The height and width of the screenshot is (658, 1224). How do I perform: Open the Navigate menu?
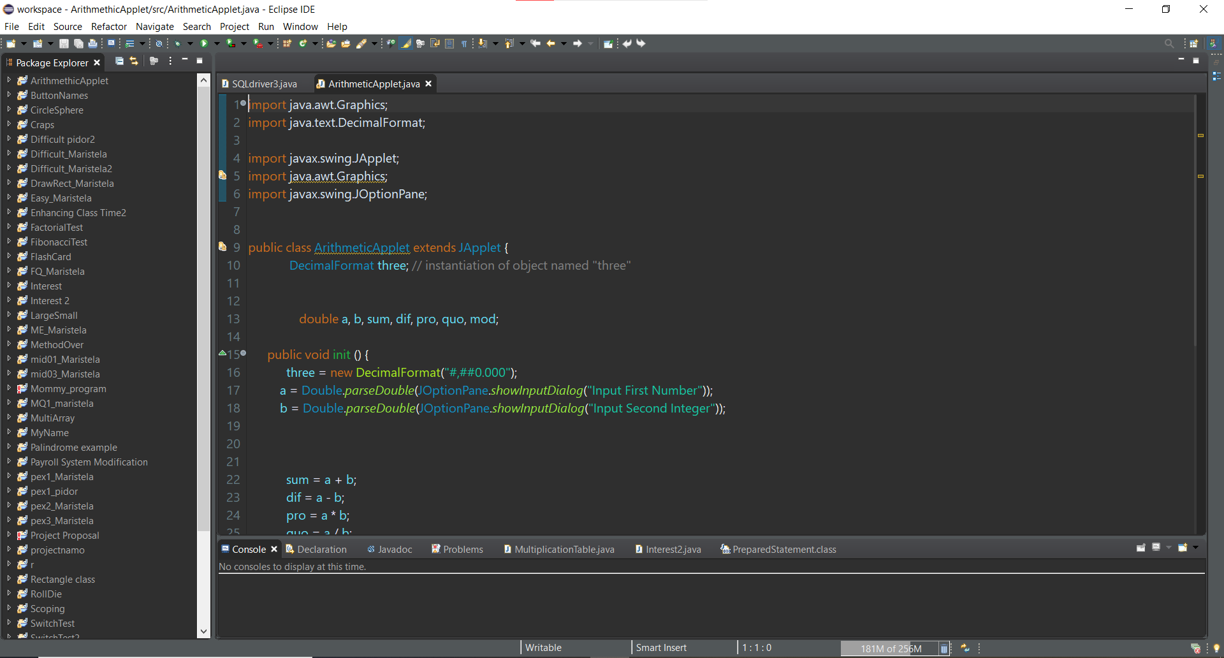155,27
